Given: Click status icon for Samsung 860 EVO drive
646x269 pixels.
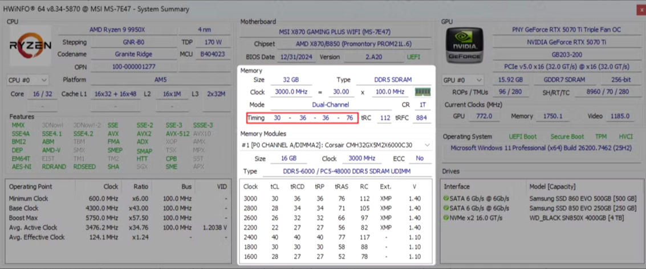Looking at the screenshot, I should click(x=446, y=198).
